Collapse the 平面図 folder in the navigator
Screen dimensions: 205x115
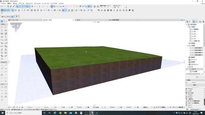coord(188,27)
